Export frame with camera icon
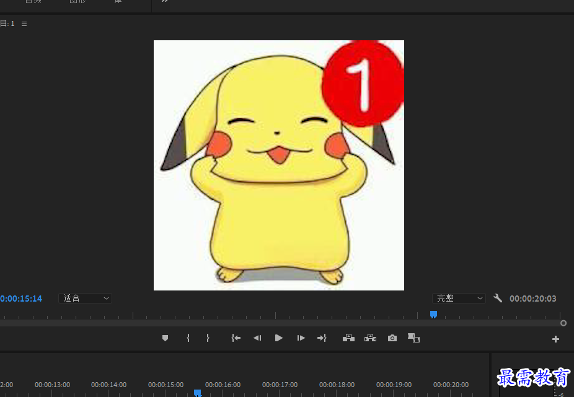This screenshot has width=574, height=397. [392, 338]
